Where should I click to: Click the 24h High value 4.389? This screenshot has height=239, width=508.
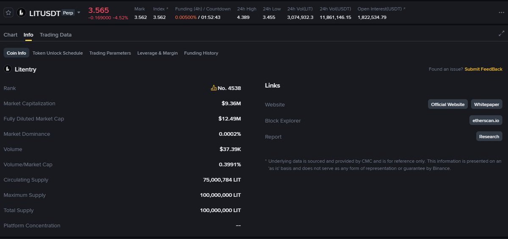pos(243,17)
